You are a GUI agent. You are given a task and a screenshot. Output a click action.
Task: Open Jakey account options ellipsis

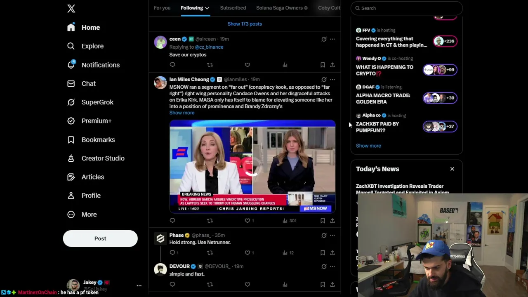(x=139, y=285)
